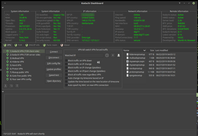This screenshot has width=198, height=136.
Task: Click the www.digi77.com IP domain value
Action: pos(141,35)
